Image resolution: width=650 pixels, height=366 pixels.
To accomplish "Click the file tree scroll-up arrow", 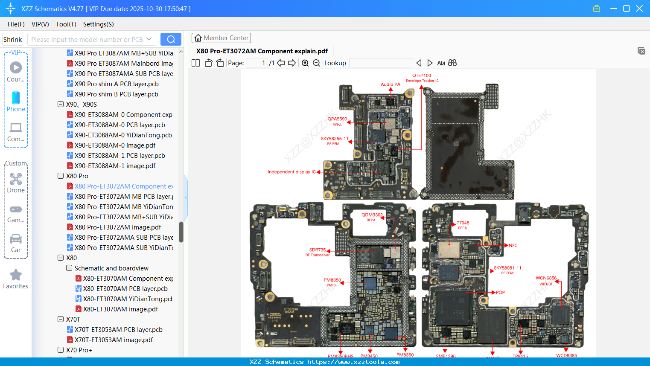I will pyautogui.click(x=181, y=52).
